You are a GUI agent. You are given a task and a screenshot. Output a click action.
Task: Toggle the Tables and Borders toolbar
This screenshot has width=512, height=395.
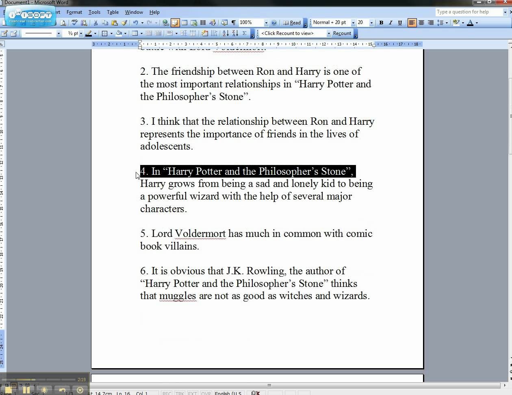coord(175,23)
